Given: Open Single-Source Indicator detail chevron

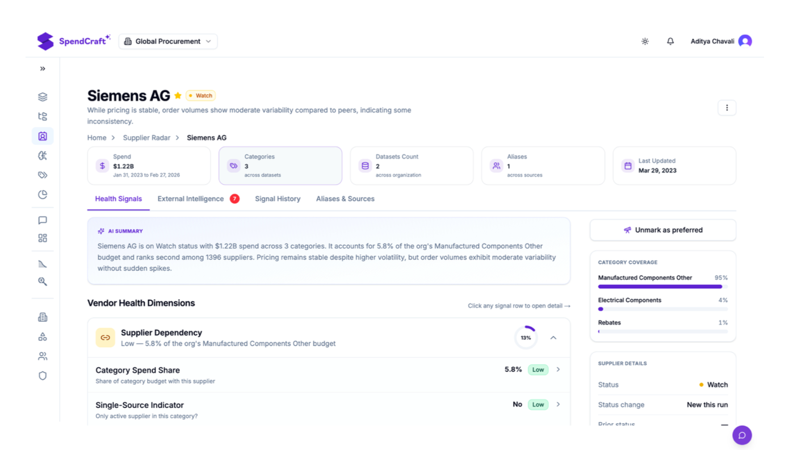Looking at the screenshot, I should [559, 405].
